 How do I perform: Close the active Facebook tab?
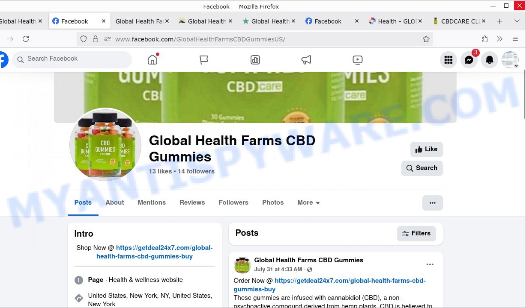click(x=104, y=21)
